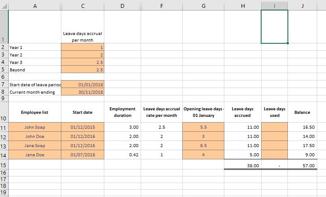Select the Employment duration 0.42 cell
326x197 pixels.
pos(122,155)
